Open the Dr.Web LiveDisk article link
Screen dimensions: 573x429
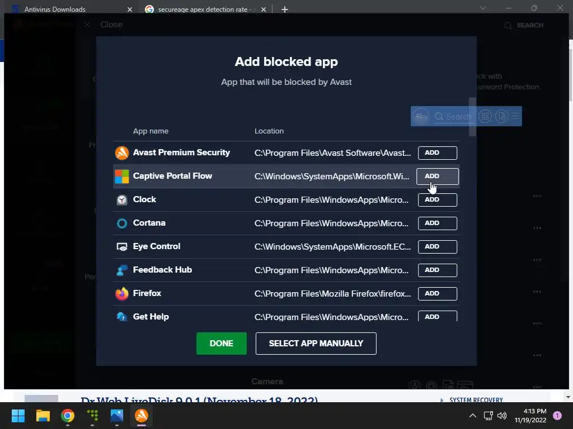(199, 399)
